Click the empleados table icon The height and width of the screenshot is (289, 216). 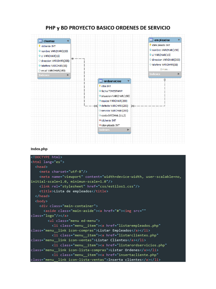[x=151, y=40]
